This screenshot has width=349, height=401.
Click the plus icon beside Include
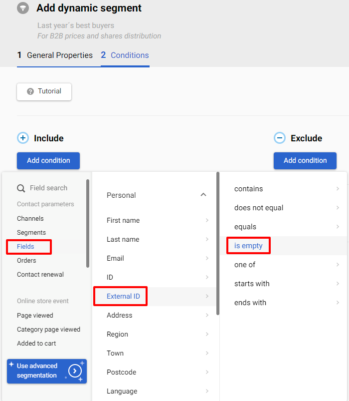tap(22, 138)
